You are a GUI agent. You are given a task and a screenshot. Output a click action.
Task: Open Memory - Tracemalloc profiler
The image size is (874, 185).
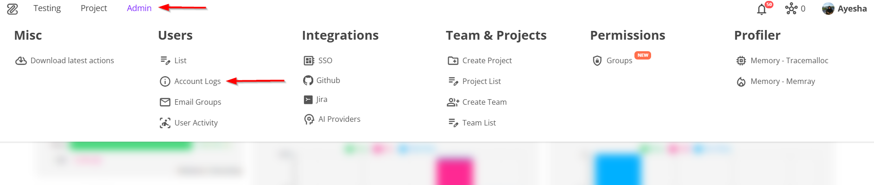(789, 60)
